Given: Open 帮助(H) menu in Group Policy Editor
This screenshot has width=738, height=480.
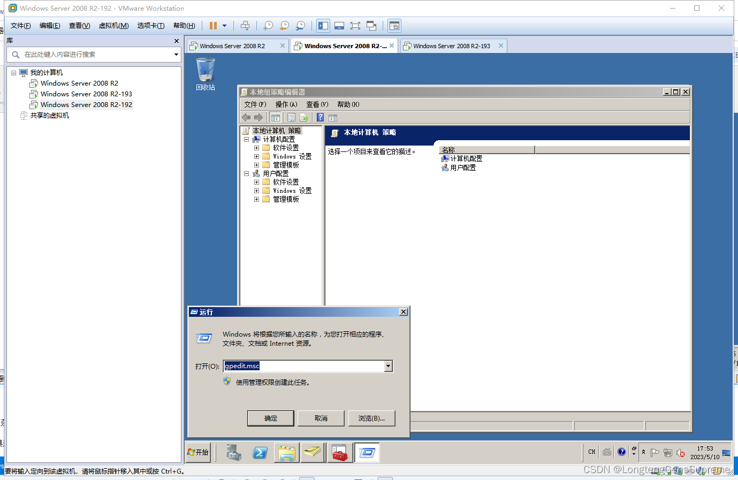Looking at the screenshot, I should [x=348, y=104].
